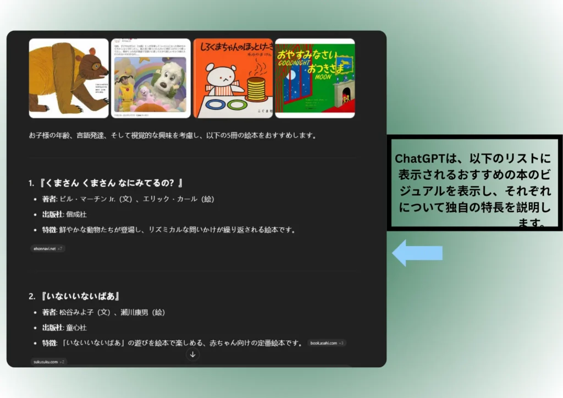Click publisher line 童心社

(65, 328)
